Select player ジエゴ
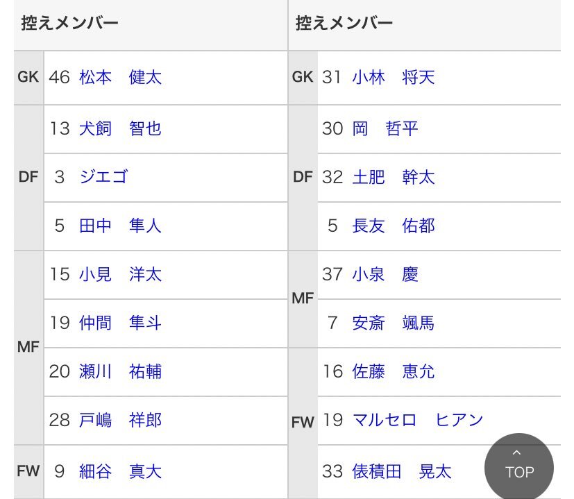Viewport: 574px width, 499px height. coord(104,177)
